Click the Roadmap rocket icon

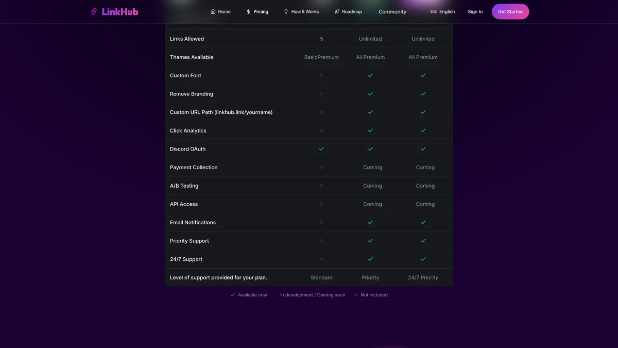click(x=337, y=12)
